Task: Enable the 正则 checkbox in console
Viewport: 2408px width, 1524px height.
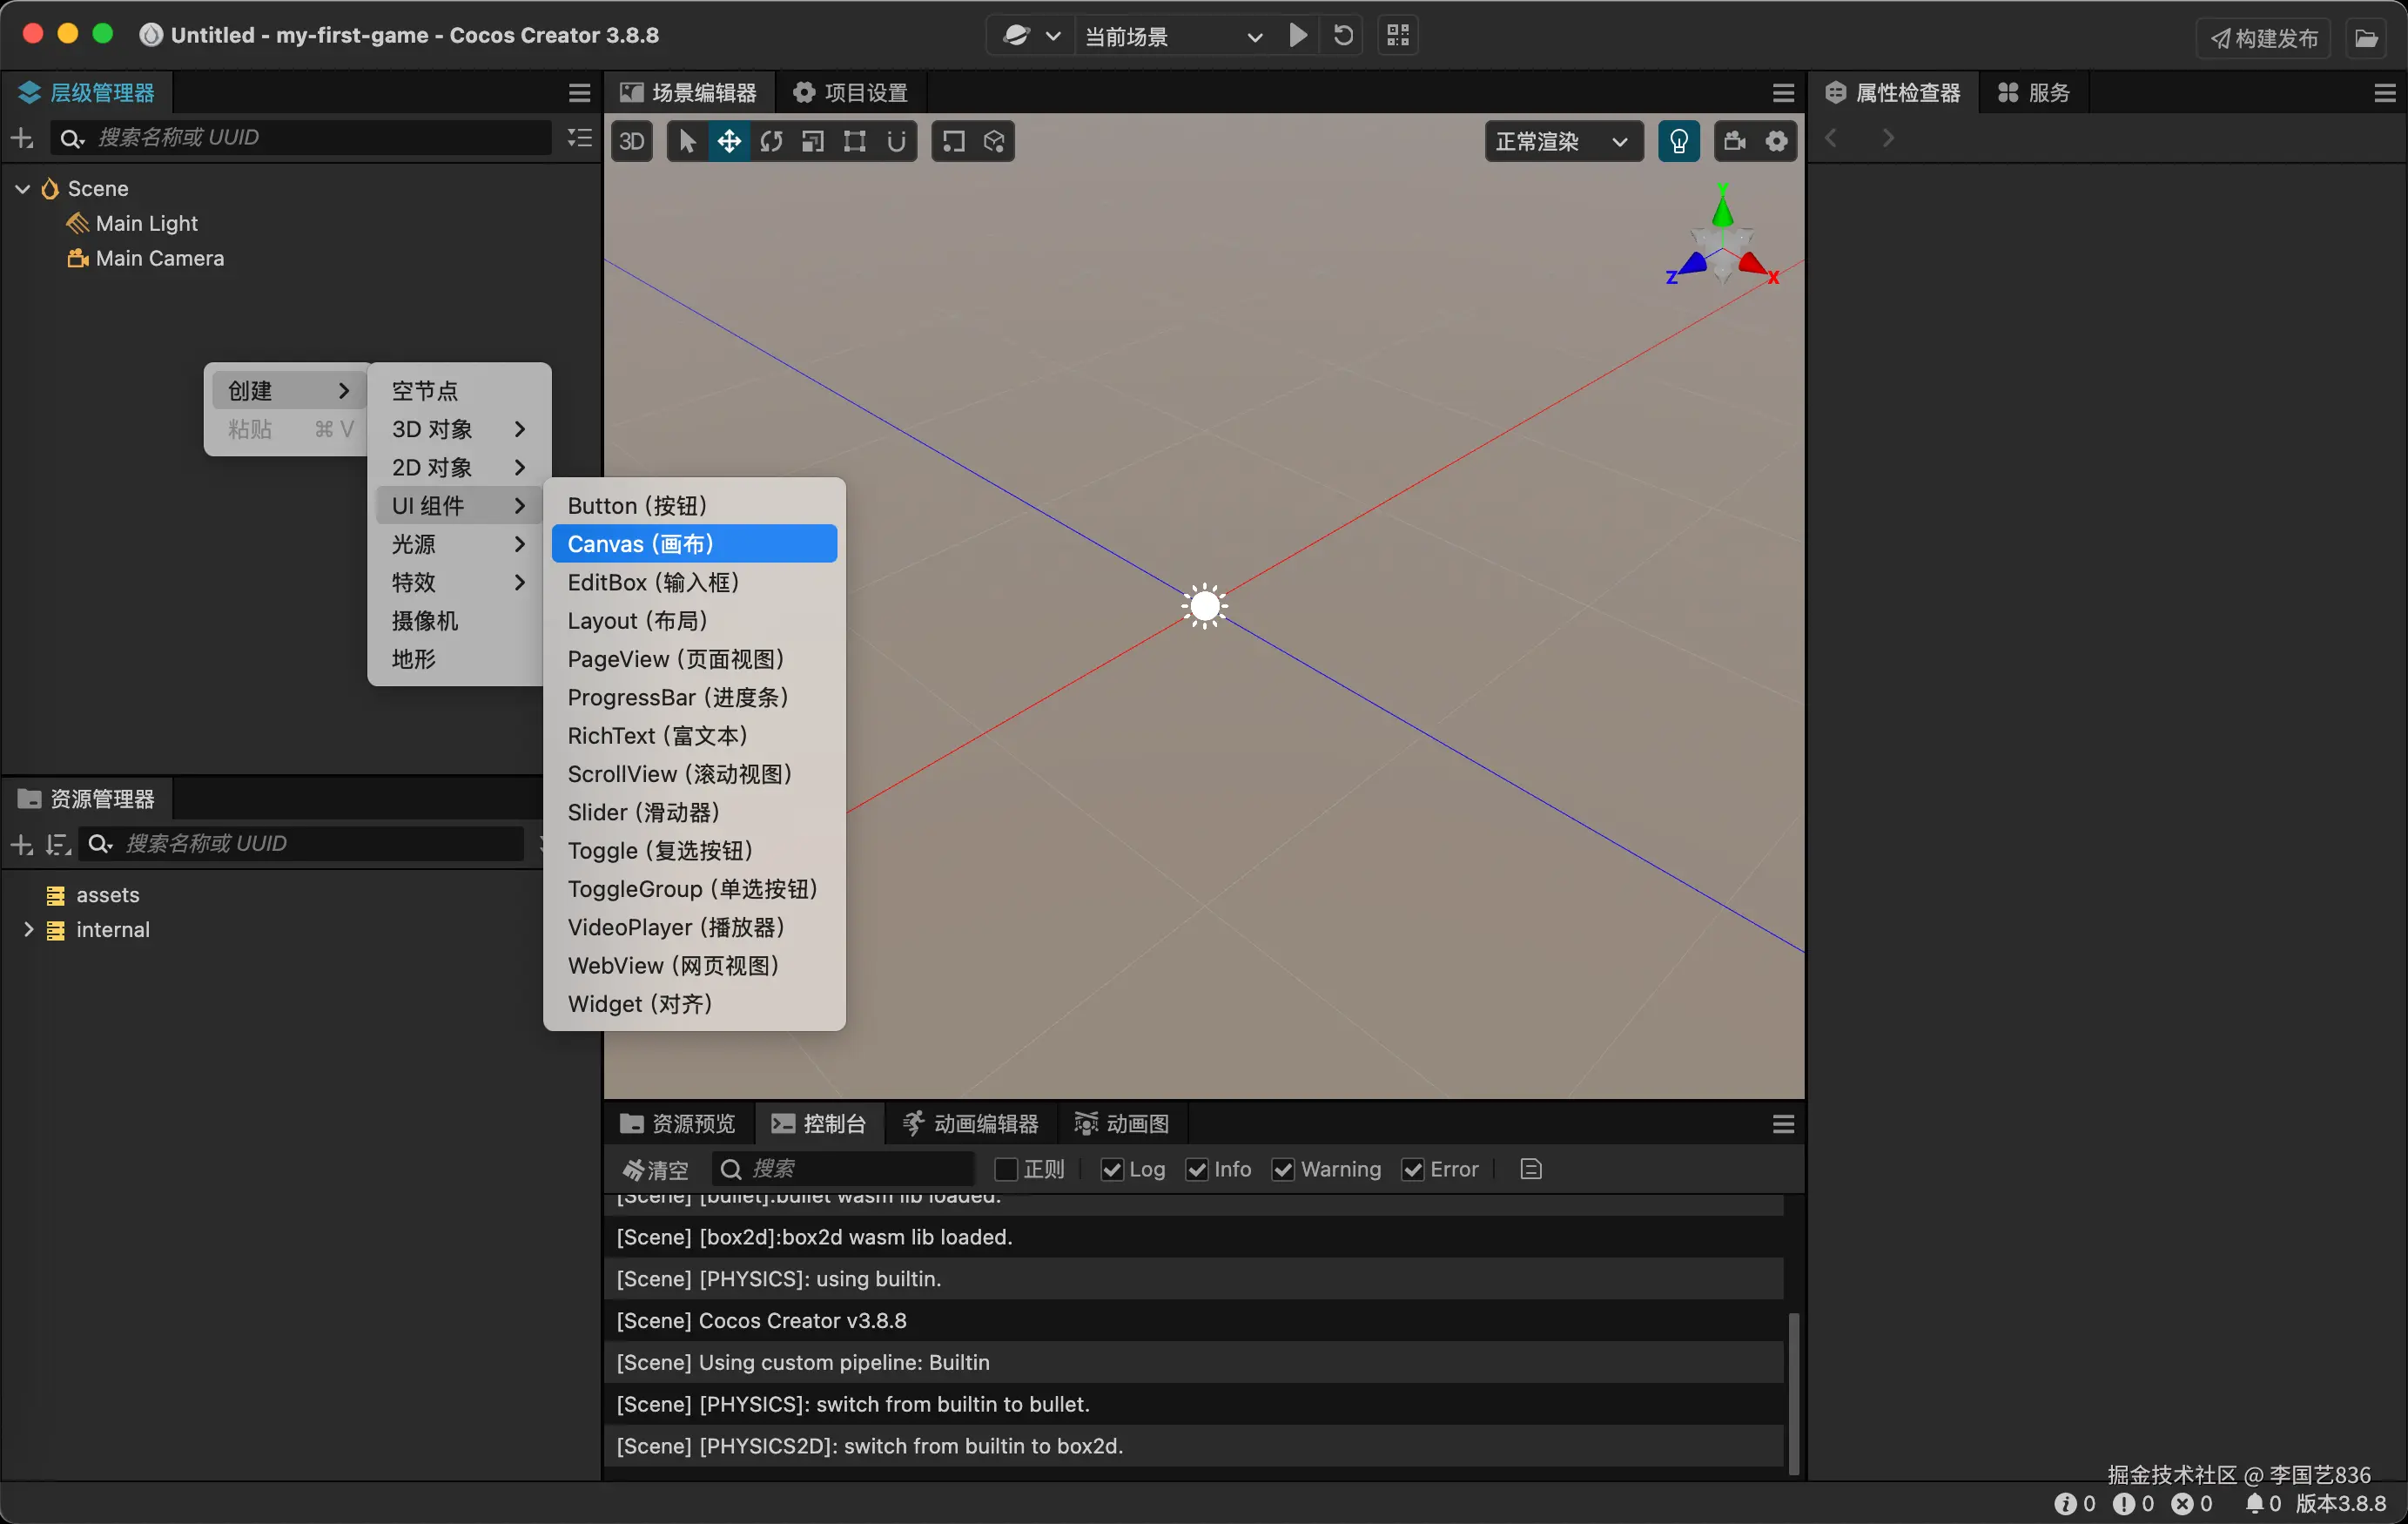Action: 1007,1168
